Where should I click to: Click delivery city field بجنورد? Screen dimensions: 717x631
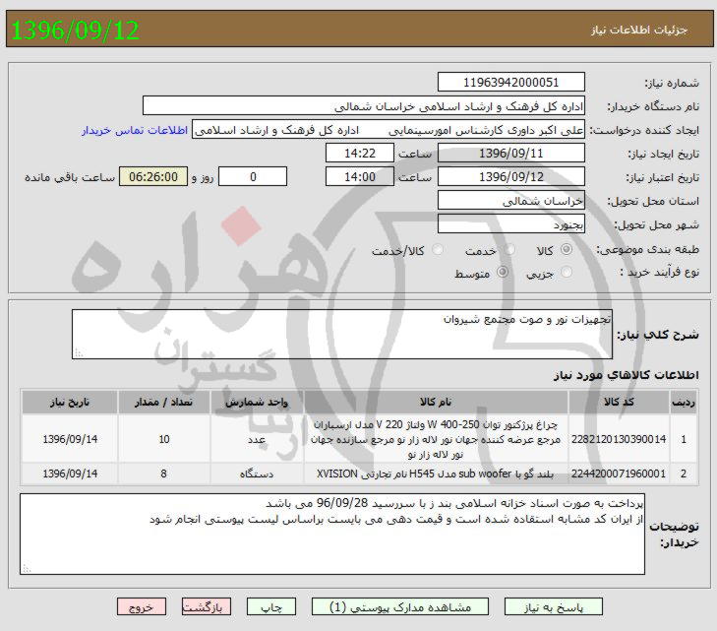pos(511,224)
